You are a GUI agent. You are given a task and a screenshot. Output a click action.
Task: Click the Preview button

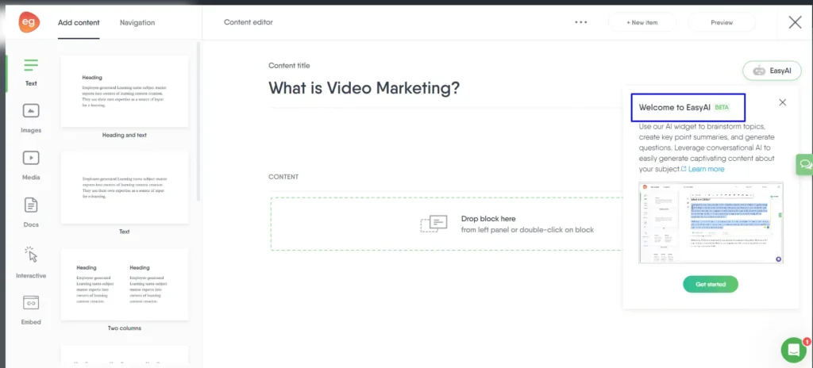click(x=722, y=22)
